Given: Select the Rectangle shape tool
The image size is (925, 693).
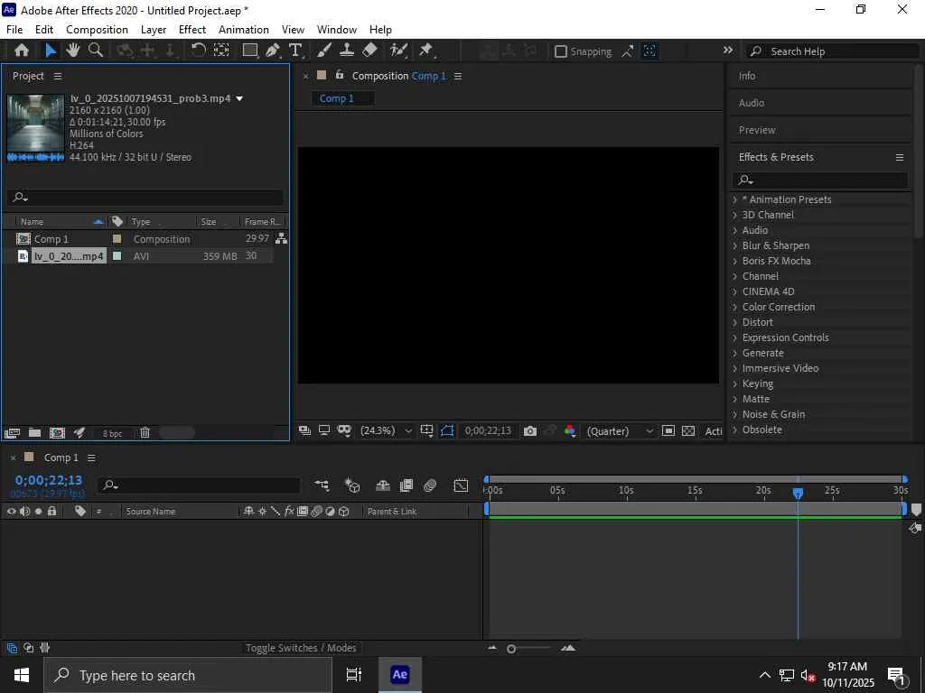Looking at the screenshot, I should (x=250, y=51).
